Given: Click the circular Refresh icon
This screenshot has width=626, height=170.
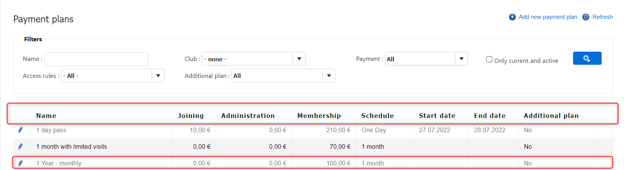Looking at the screenshot, I should 586,17.
